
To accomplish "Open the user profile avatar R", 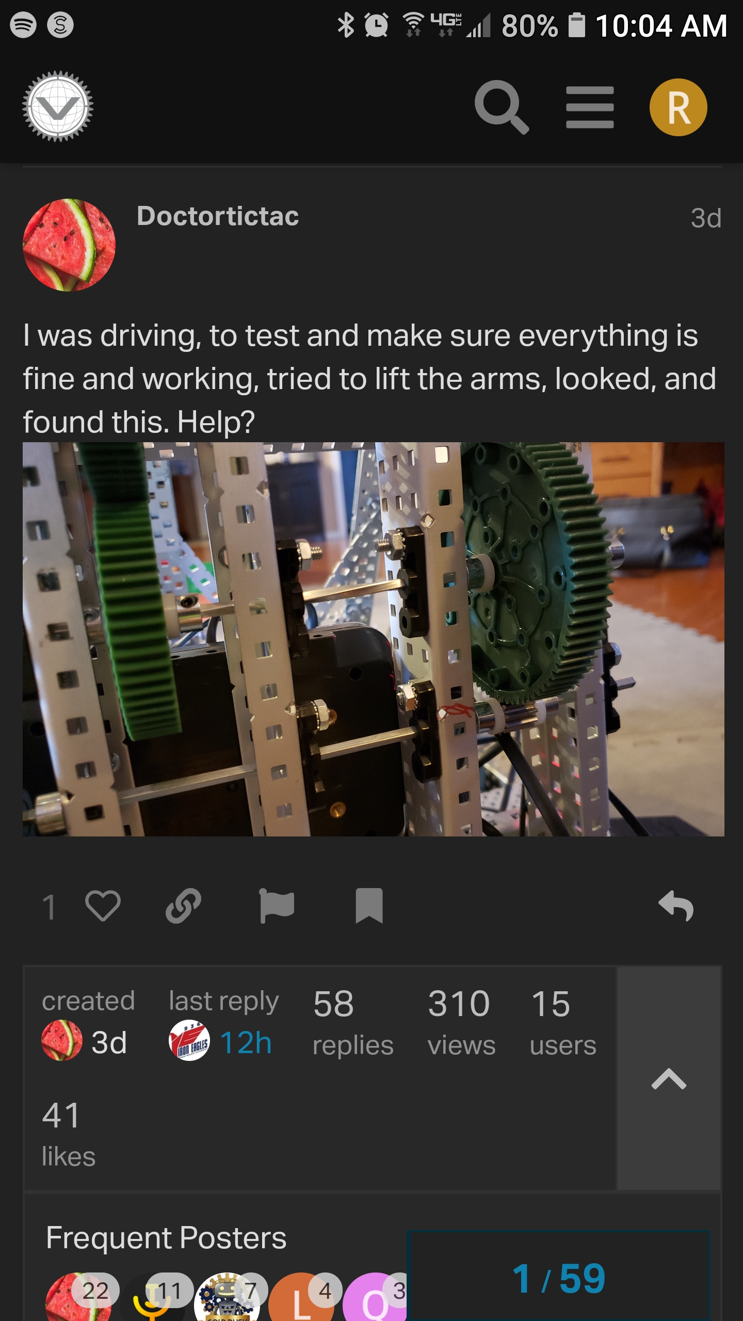I will coord(678,107).
